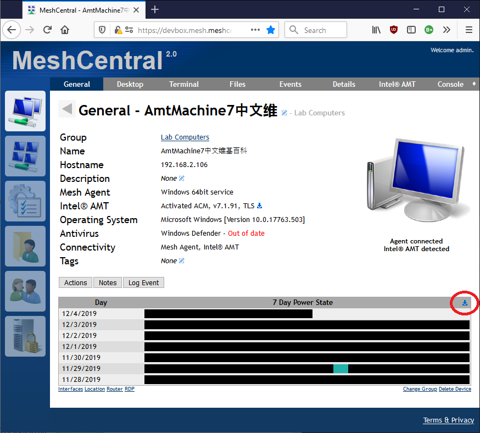Open the Router link
The image size is (480, 433).
tap(114, 389)
